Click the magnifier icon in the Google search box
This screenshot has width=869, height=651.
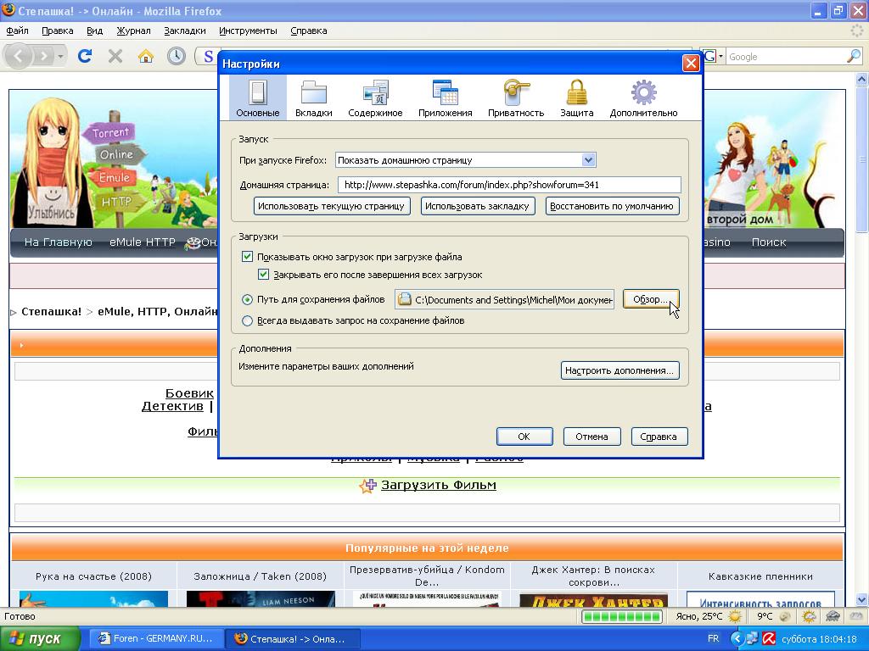click(x=854, y=56)
